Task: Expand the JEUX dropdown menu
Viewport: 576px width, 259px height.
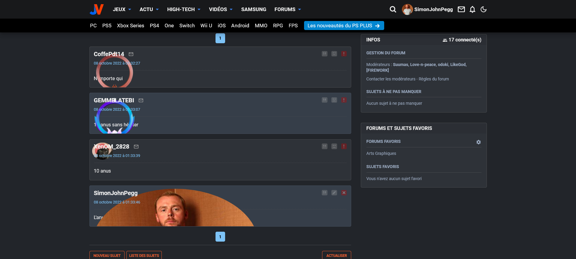Action: point(122,10)
